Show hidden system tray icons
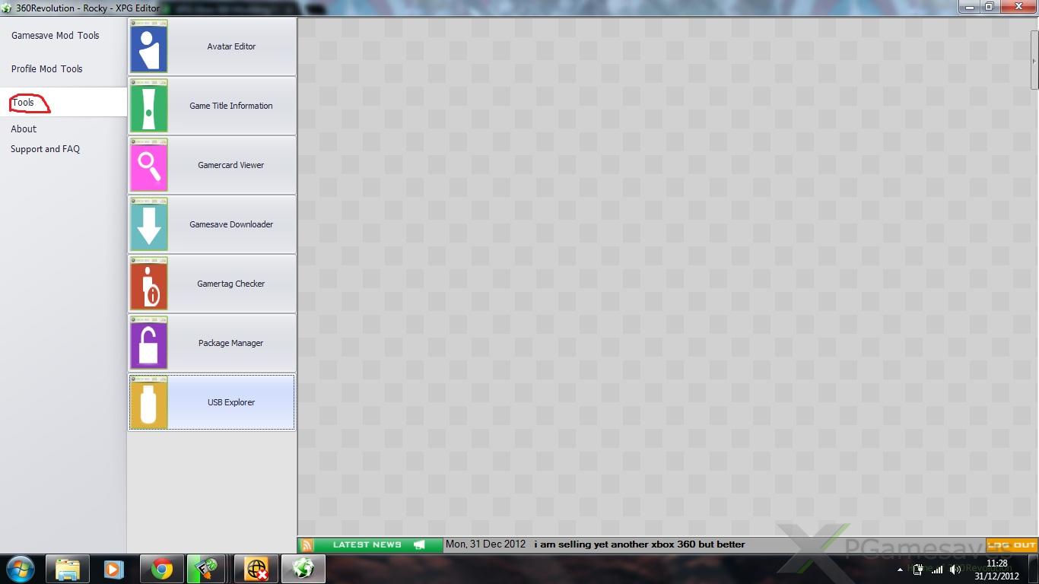This screenshot has height=584, width=1039. click(x=900, y=570)
